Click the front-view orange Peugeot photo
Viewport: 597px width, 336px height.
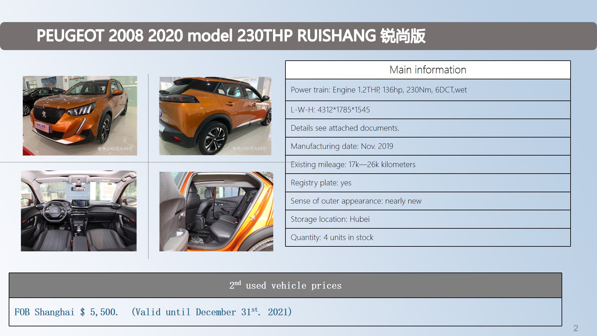pos(80,115)
